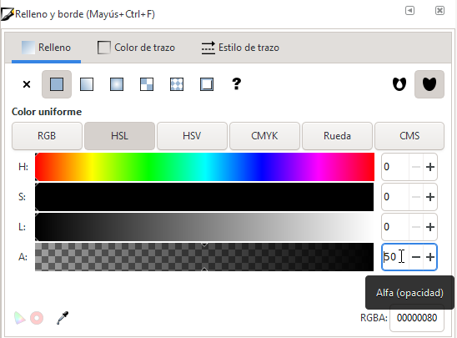Choose mesh gradient fill icon

click(x=147, y=84)
